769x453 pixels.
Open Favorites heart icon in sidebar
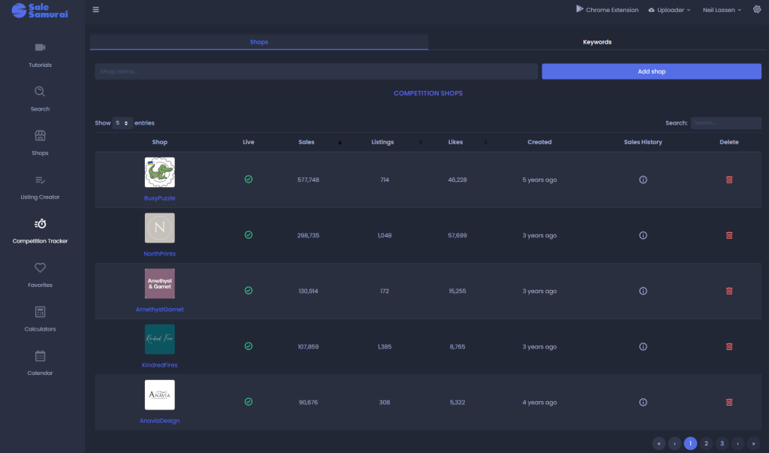point(40,268)
